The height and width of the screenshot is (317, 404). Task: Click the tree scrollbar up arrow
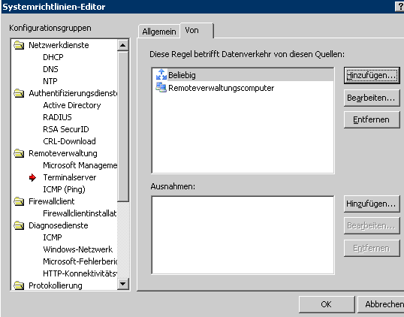point(123,45)
